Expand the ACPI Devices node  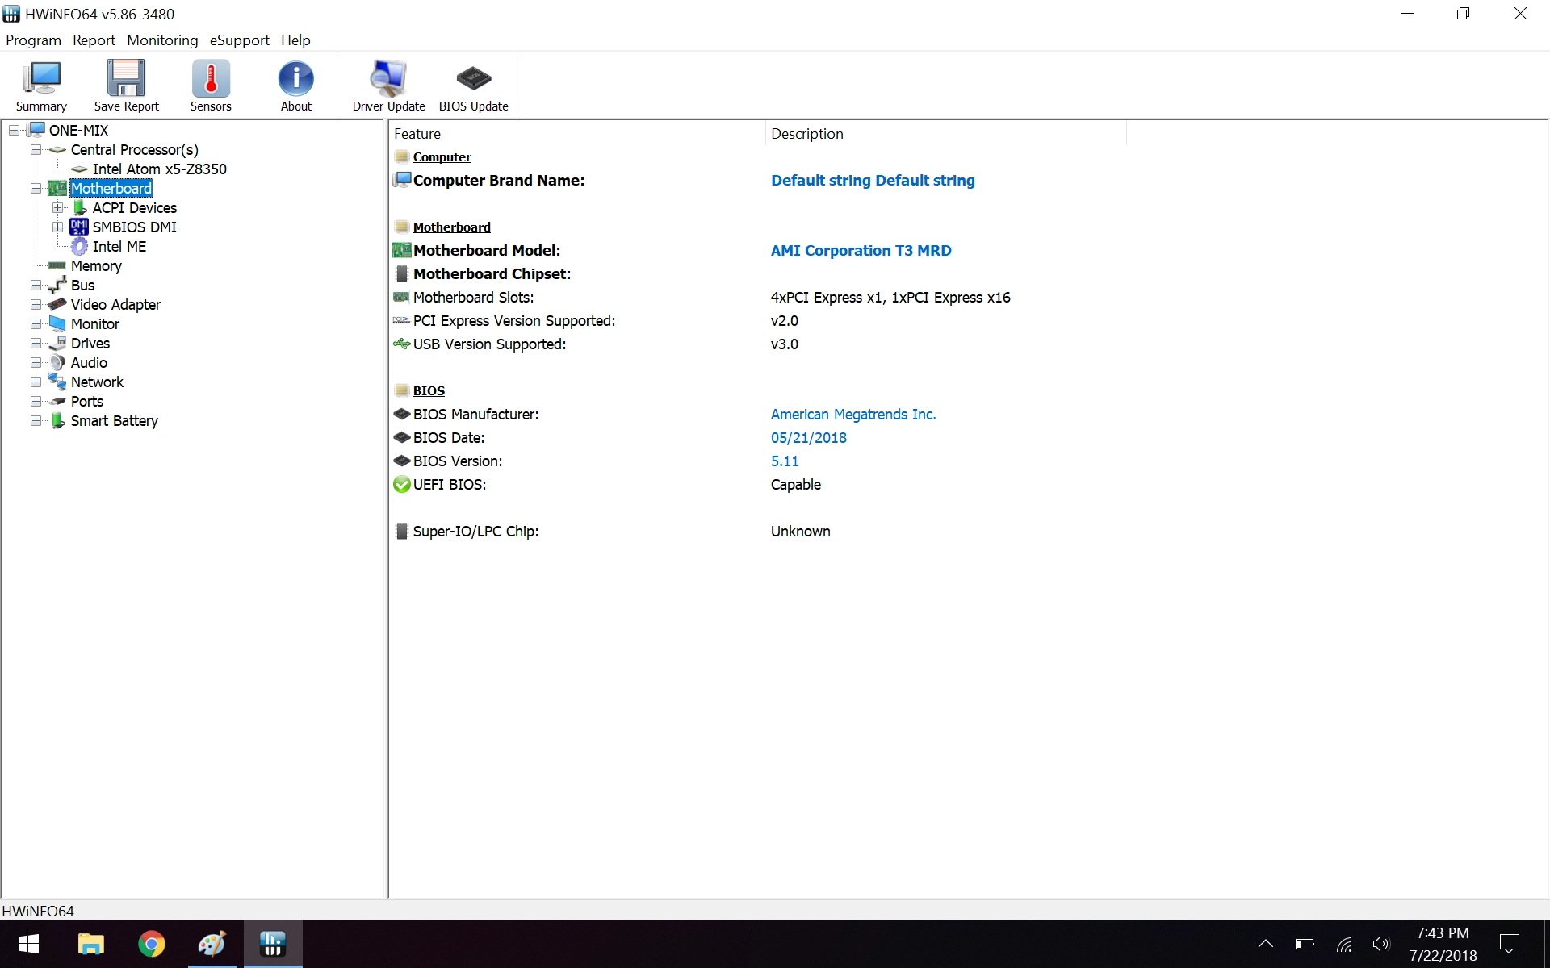[x=58, y=208]
